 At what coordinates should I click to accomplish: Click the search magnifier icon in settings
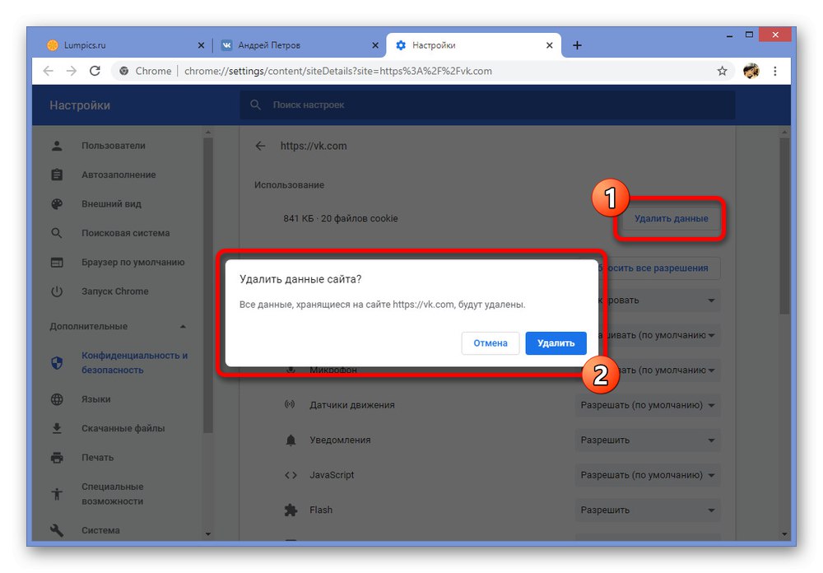[255, 105]
